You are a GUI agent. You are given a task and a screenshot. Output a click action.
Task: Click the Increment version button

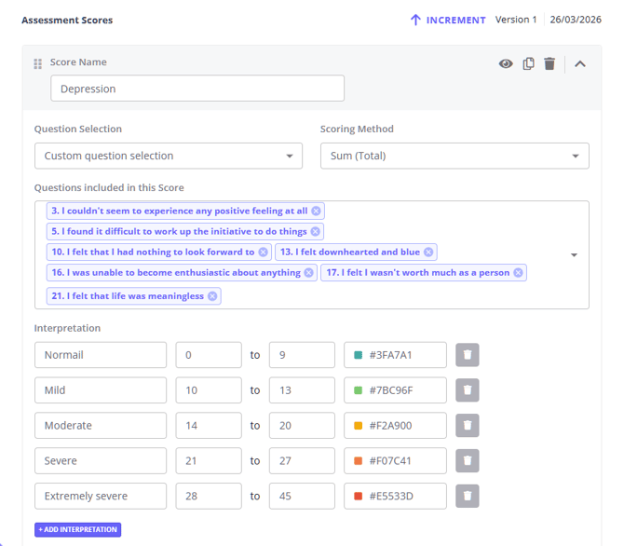[x=448, y=20]
